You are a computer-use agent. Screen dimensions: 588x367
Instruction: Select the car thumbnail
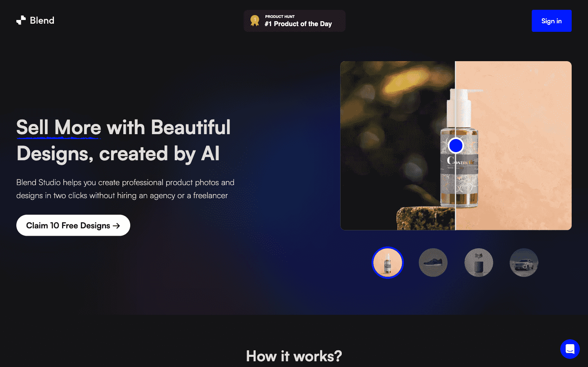524,263
